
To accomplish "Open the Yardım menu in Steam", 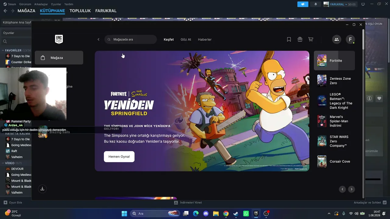I will point(69,4).
